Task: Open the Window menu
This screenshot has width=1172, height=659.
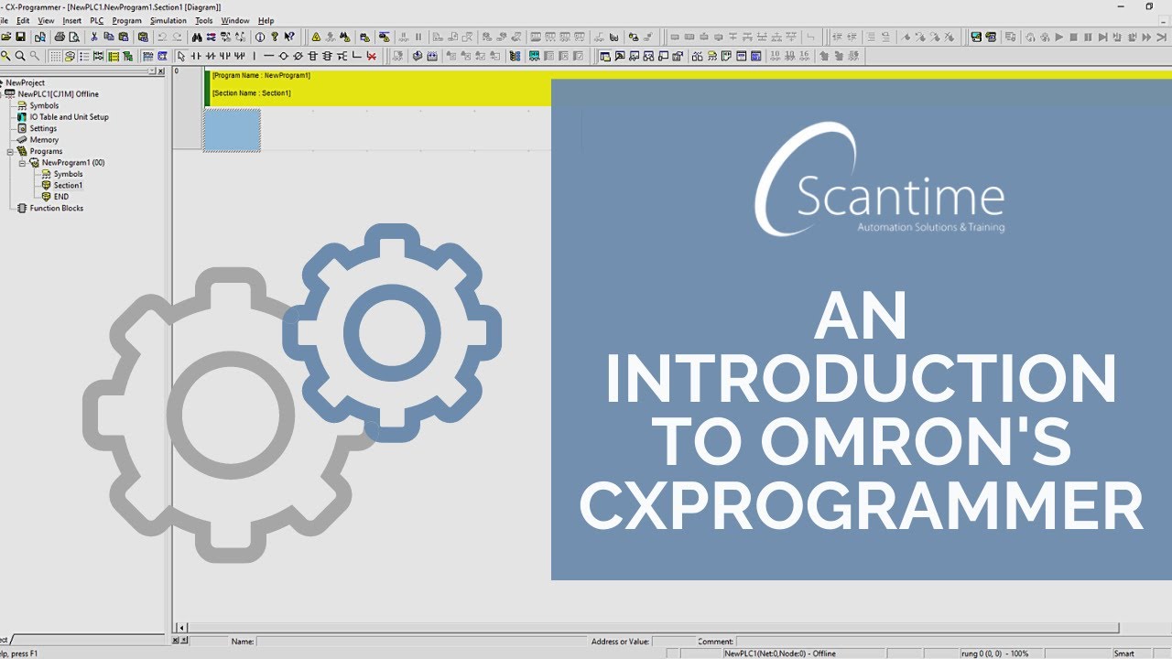Action: pos(235,20)
